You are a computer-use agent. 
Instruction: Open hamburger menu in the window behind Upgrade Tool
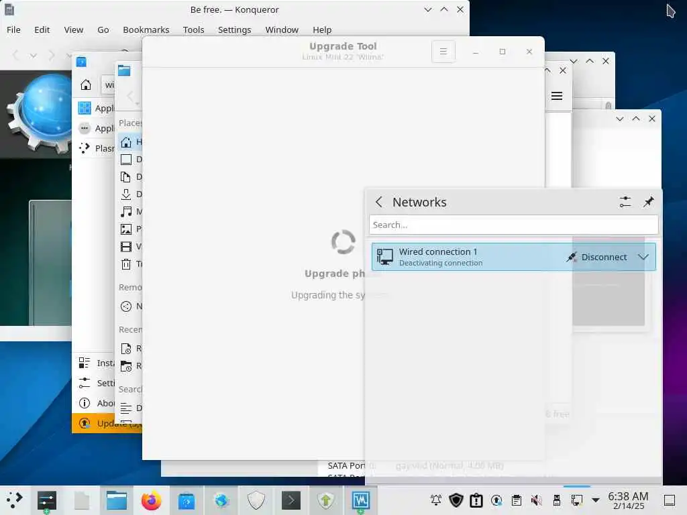point(556,96)
